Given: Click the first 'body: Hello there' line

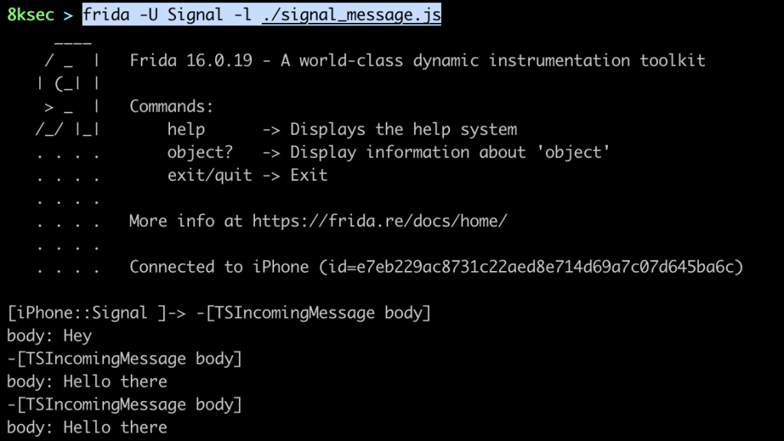Looking at the screenshot, I should pos(87,381).
